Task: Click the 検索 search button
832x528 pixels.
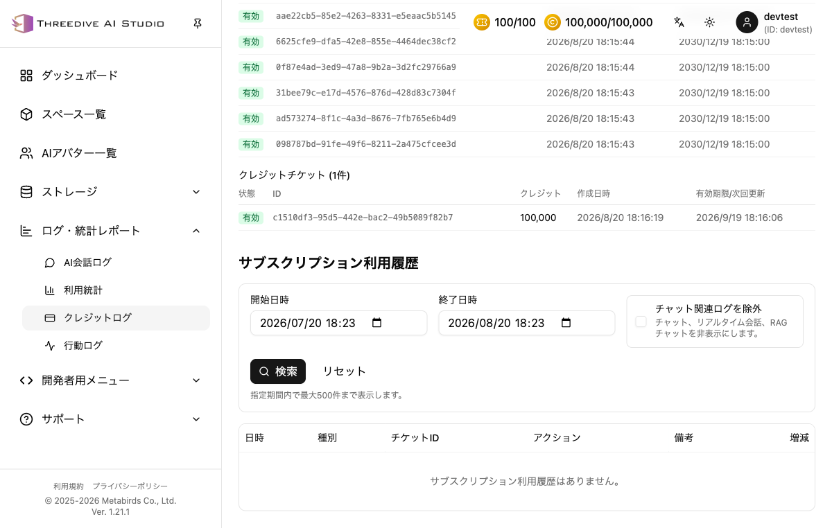Action: click(278, 371)
